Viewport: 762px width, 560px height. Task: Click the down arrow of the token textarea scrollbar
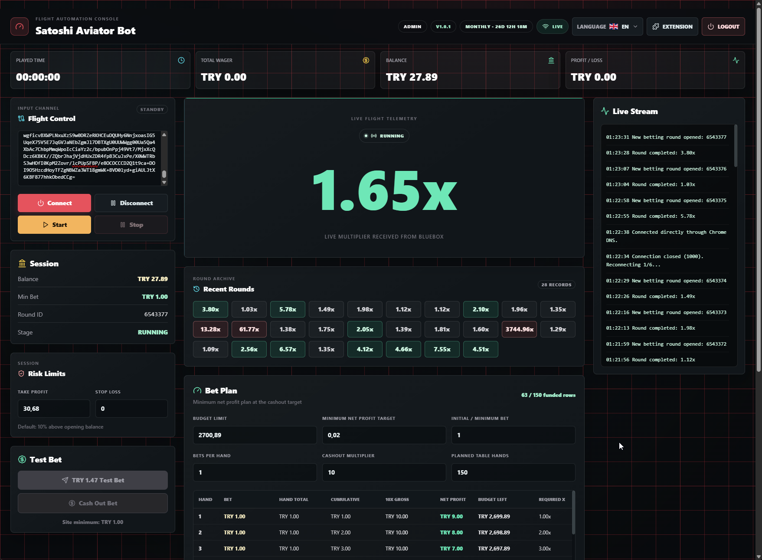pos(164,183)
